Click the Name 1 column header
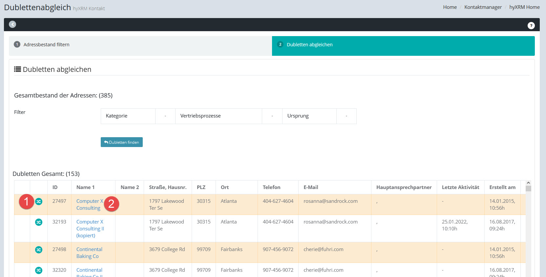 [85, 187]
